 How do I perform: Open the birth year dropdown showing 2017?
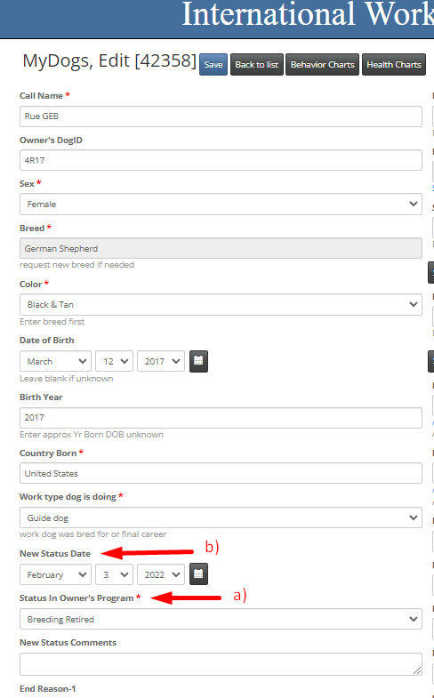click(x=161, y=362)
